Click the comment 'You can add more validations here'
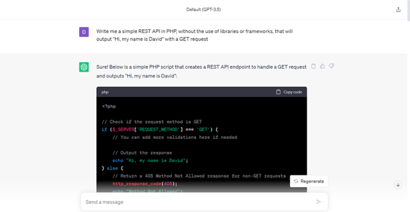 (x=175, y=137)
